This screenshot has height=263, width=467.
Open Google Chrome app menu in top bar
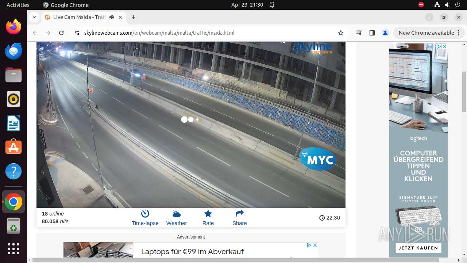coord(66,5)
